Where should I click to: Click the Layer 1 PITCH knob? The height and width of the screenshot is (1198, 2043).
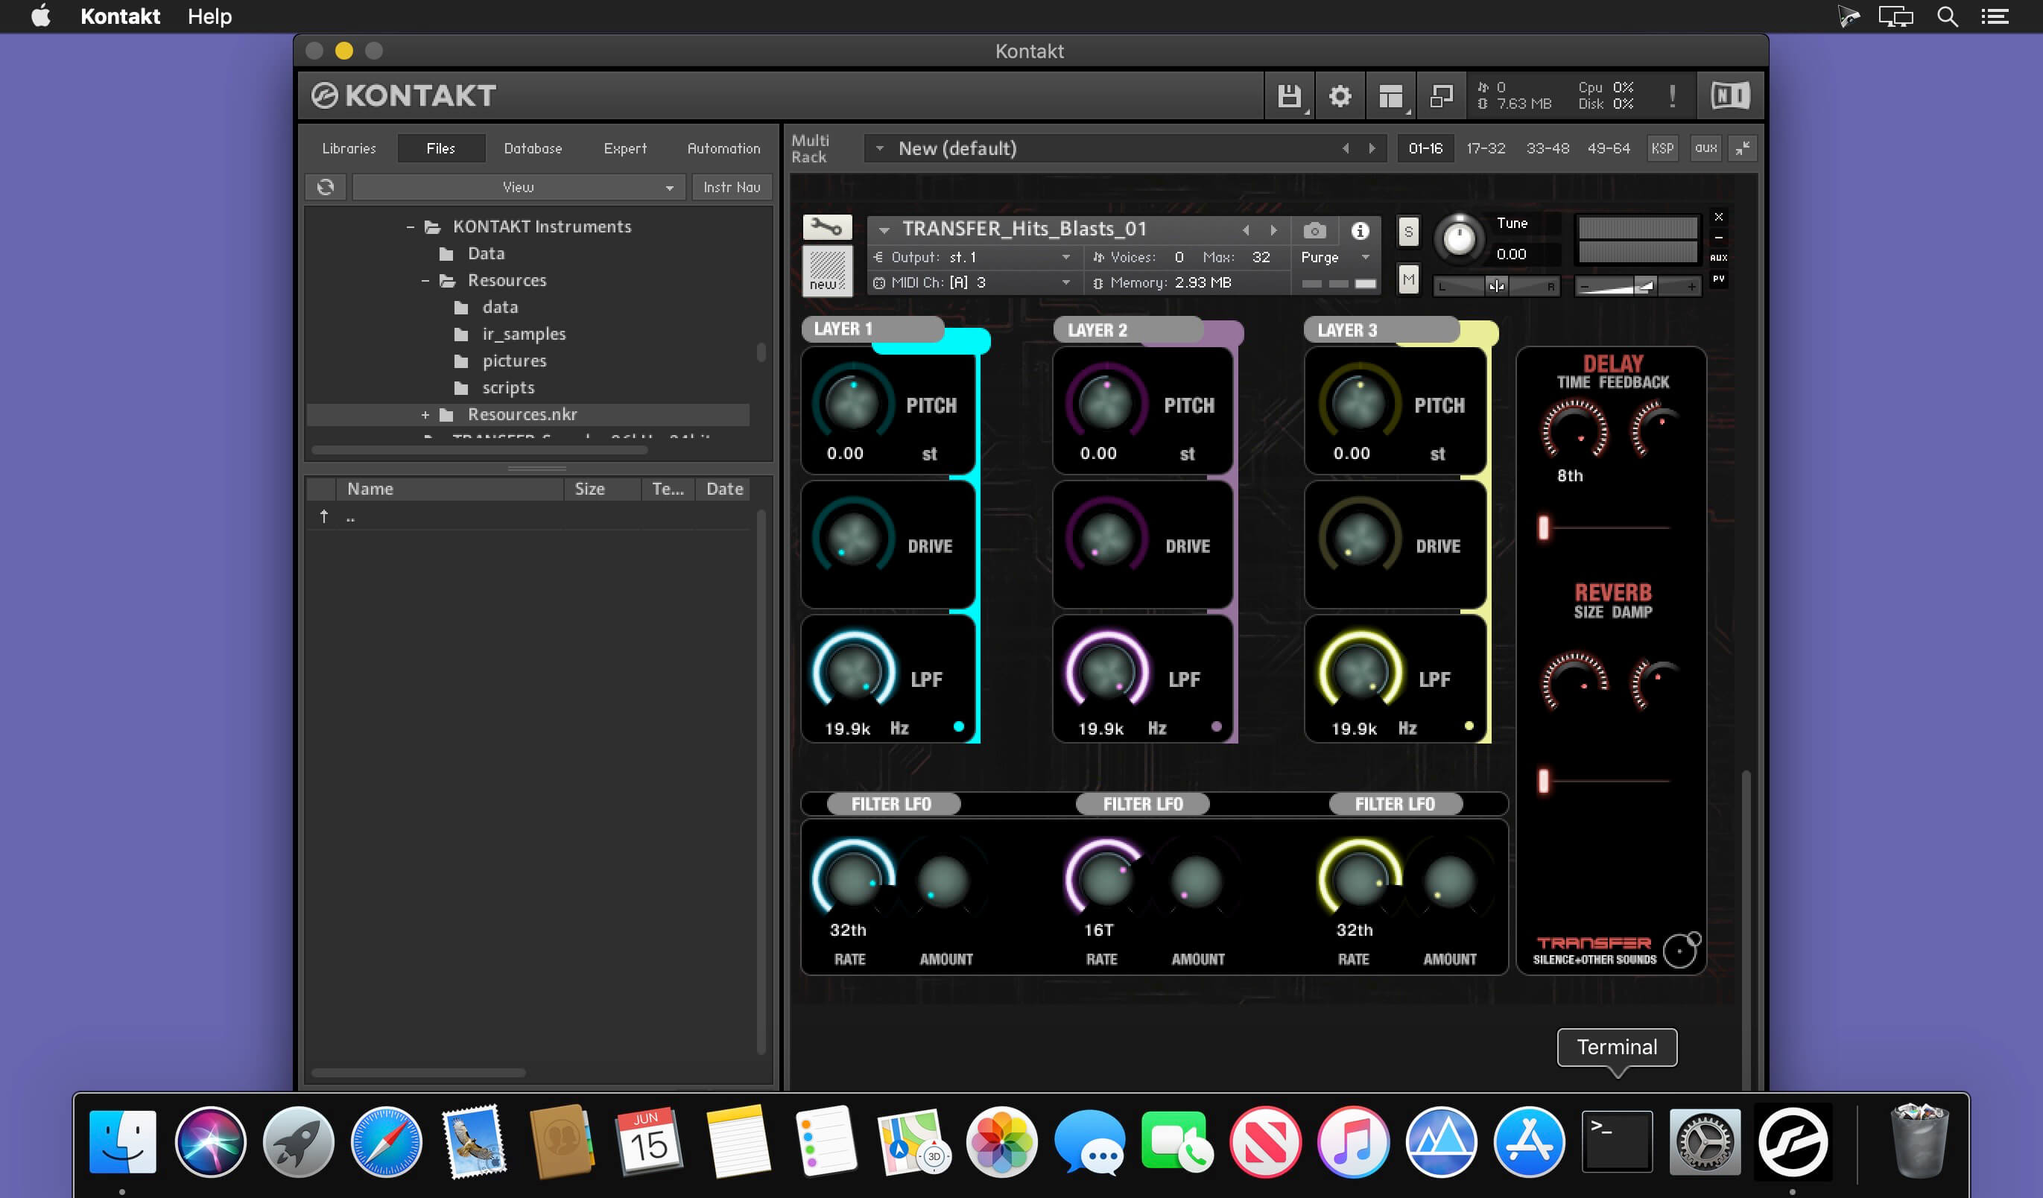coord(852,402)
